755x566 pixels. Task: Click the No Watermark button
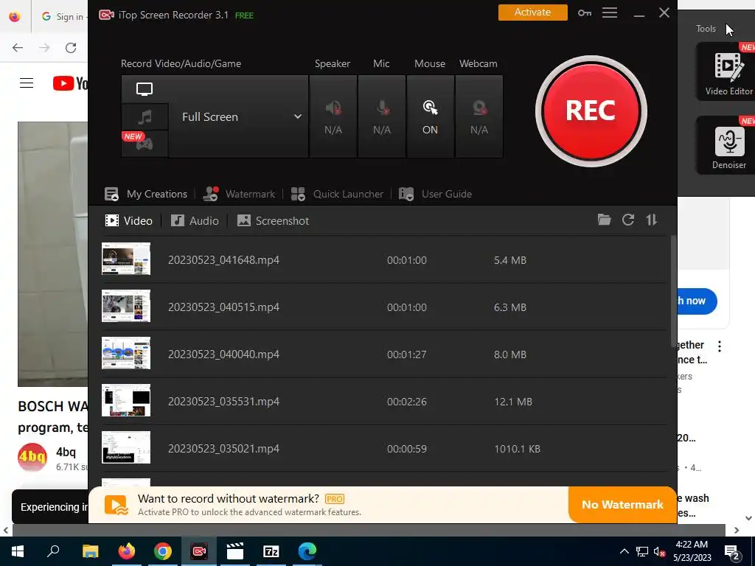pyautogui.click(x=622, y=504)
